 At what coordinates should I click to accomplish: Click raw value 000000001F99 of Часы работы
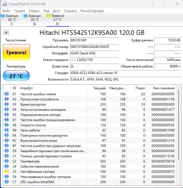click(x=163, y=130)
